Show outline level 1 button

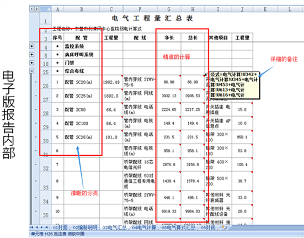tap(31, 9)
